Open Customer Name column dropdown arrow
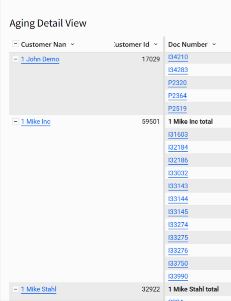231x301 pixels. coord(72,44)
